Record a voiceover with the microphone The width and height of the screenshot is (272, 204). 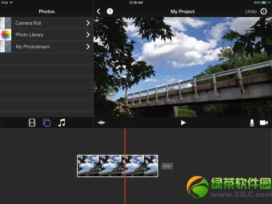(x=252, y=123)
